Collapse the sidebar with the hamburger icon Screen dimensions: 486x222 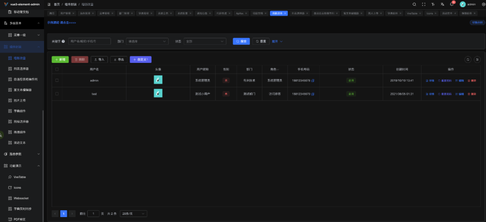coord(49,4)
